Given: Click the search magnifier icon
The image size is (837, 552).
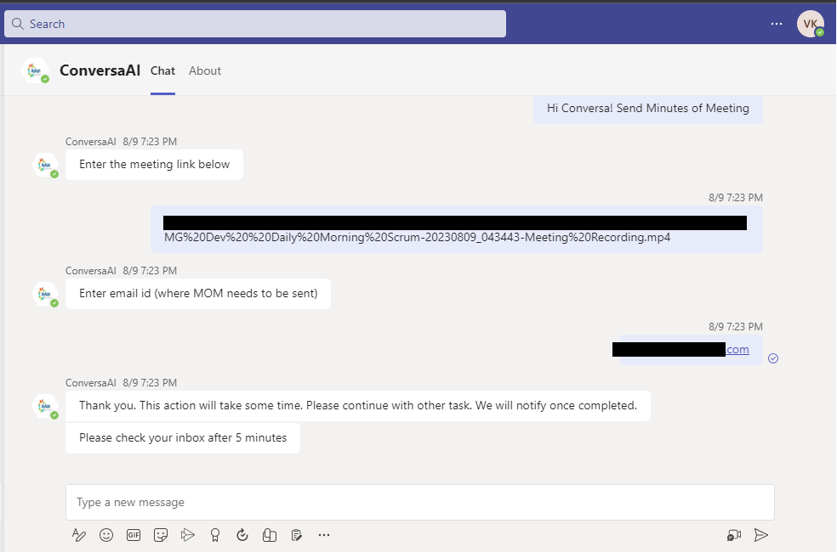Looking at the screenshot, I should coord(18,24).
